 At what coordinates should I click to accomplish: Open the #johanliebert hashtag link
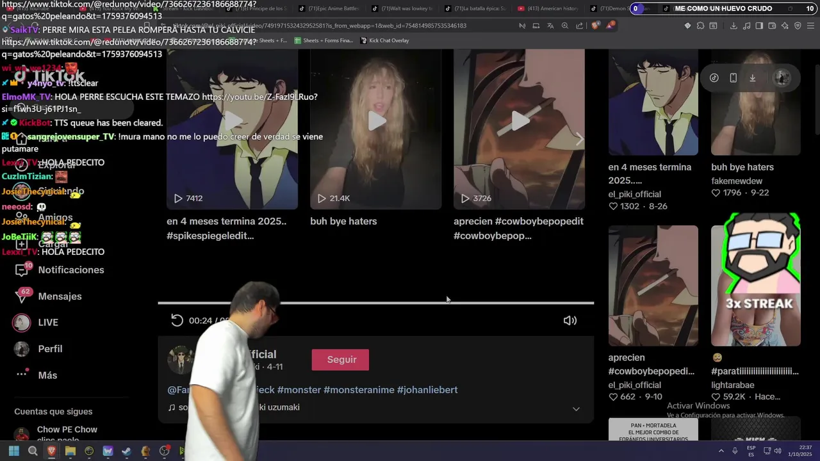427,390
